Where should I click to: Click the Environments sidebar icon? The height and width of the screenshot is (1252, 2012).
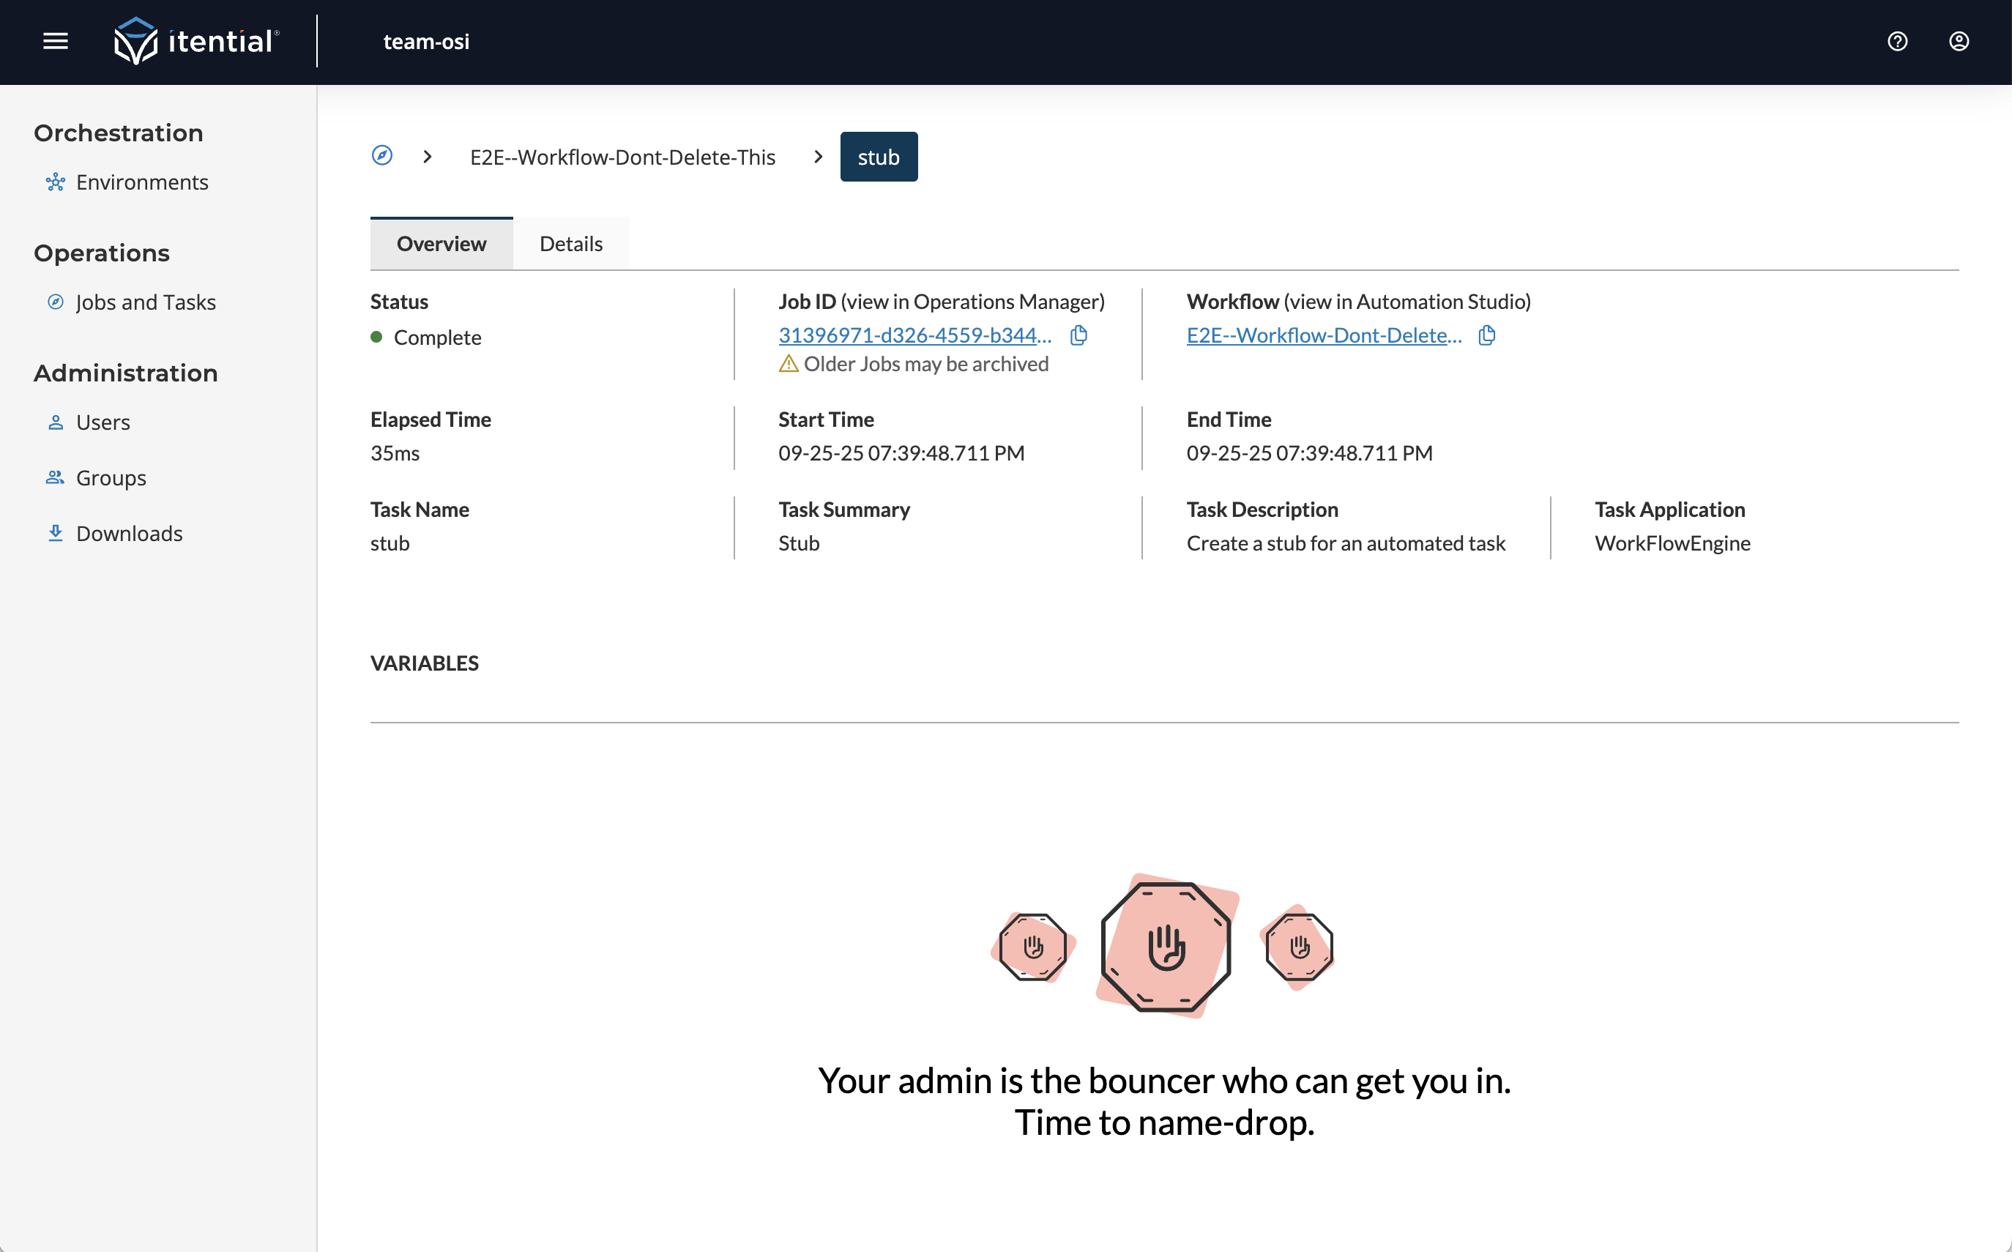pos(56,182)
